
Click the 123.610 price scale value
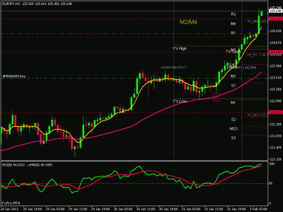click(x=276, y=78)
